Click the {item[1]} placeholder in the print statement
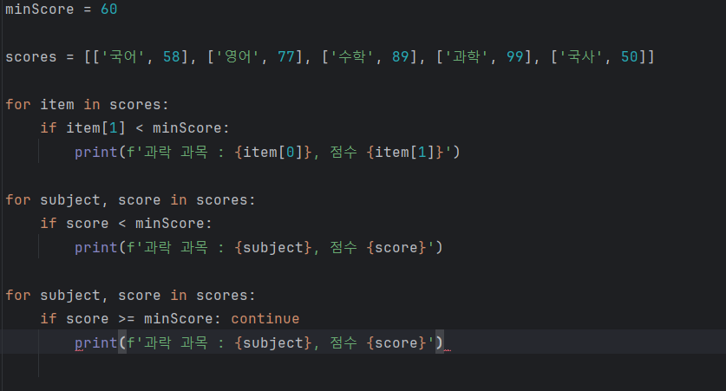 [x=405, y=153]
